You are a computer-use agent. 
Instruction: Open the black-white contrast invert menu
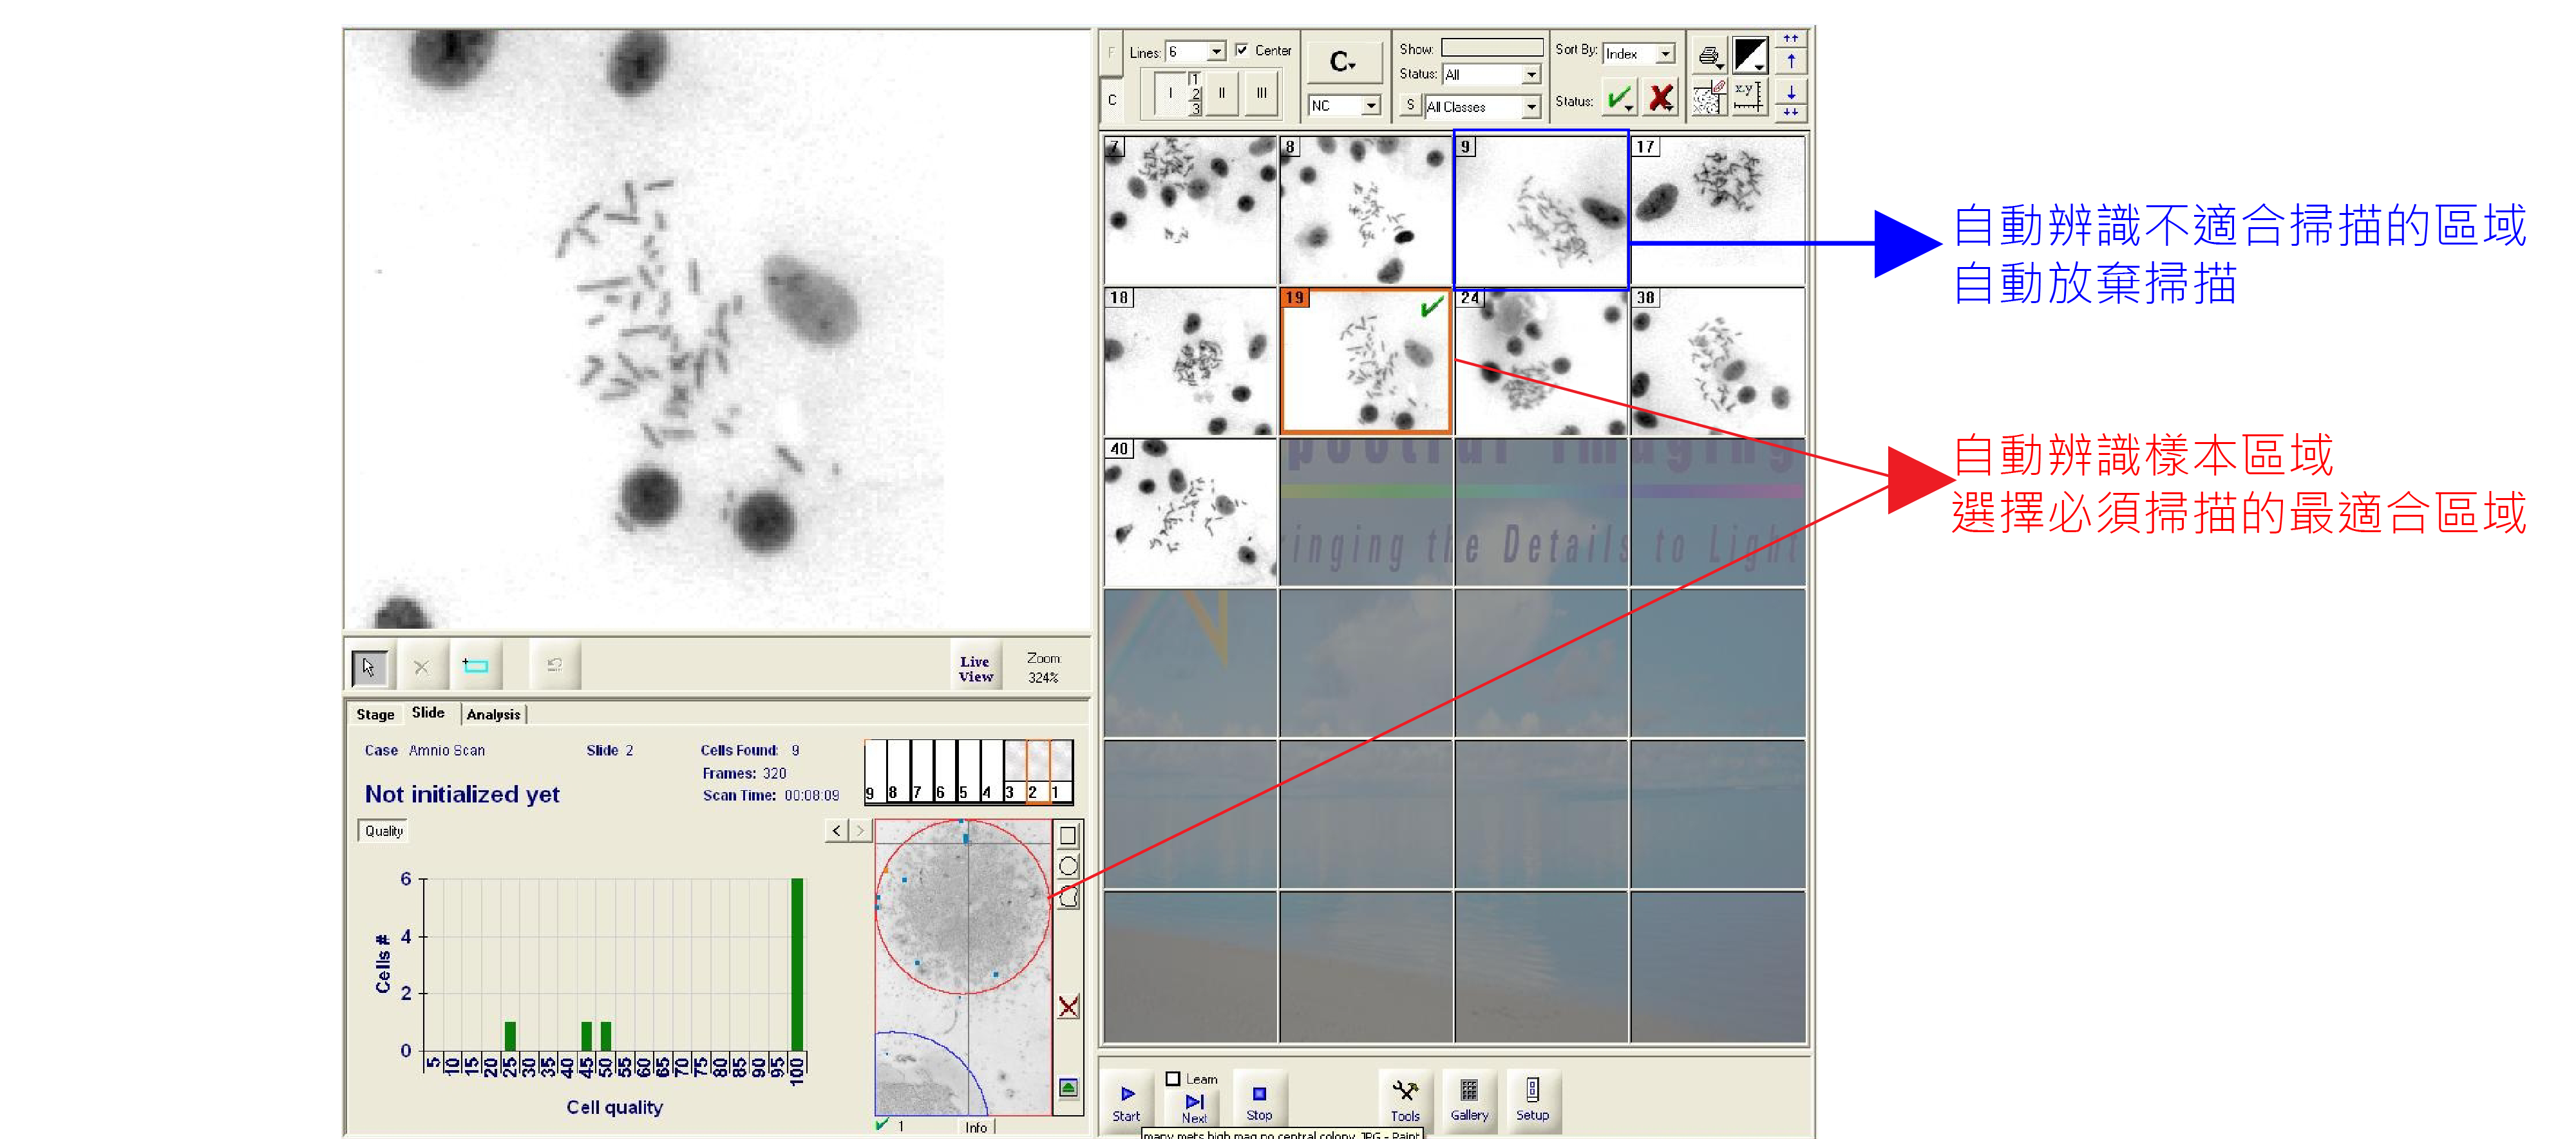pyautogui.click(x=1750, y=55)
